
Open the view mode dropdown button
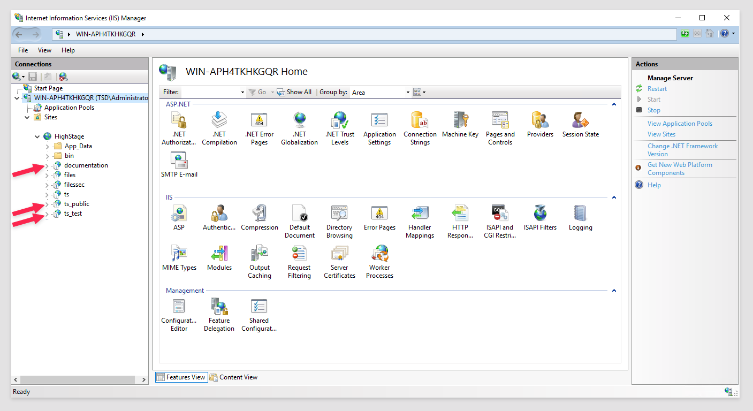click(x=420, y=92)
